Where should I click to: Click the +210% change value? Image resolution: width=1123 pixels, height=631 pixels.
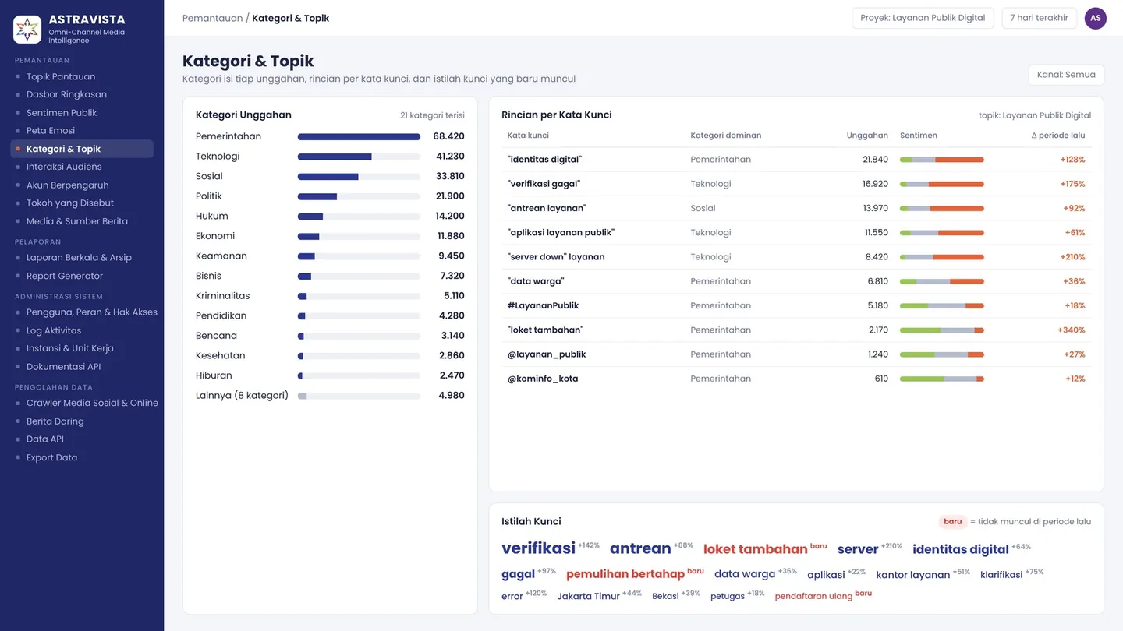[x=1072, y=257]
